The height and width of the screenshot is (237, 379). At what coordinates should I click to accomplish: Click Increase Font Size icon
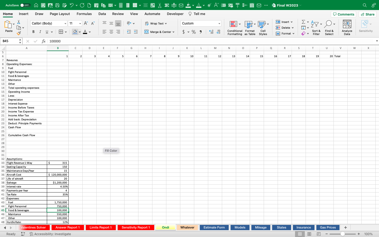tap(86, 23)
